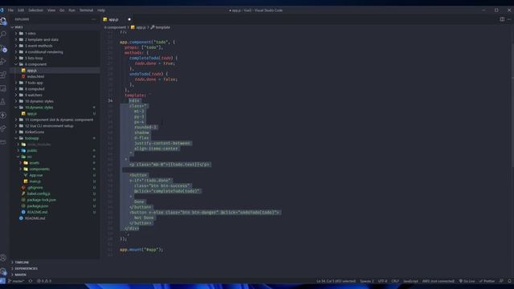Image resolution: width=514 pixels, height=289 pixels.
Task: Click the 'template' breadcrumb item
Action: pyautogui.click(x=161, y=27)
